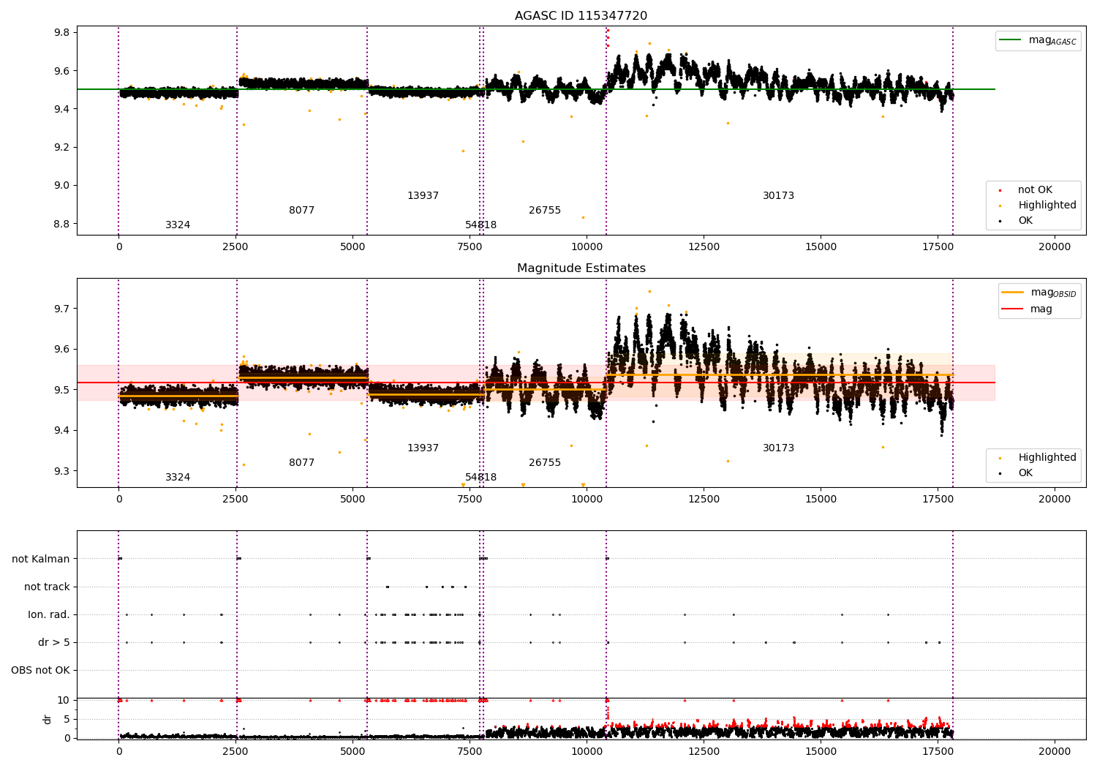The image size is (1097, 768).
Task: Click the 9.7 y-axis tick in middle plot
Action: point(61,309)
